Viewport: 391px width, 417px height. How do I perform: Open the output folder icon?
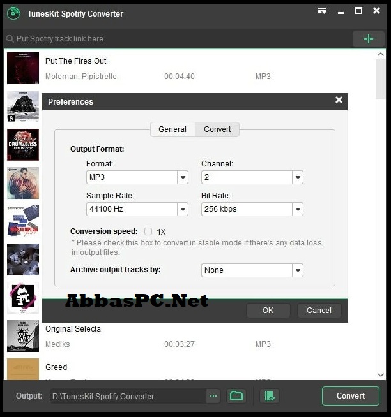pyautogui.click(x=236, y=396)
